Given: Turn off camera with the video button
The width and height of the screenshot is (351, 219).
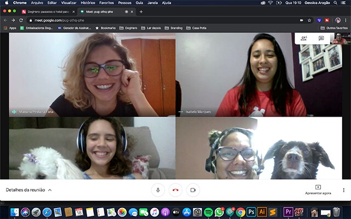Looking at the screenshot, I should pyautogui.click(x=193, y=190).
